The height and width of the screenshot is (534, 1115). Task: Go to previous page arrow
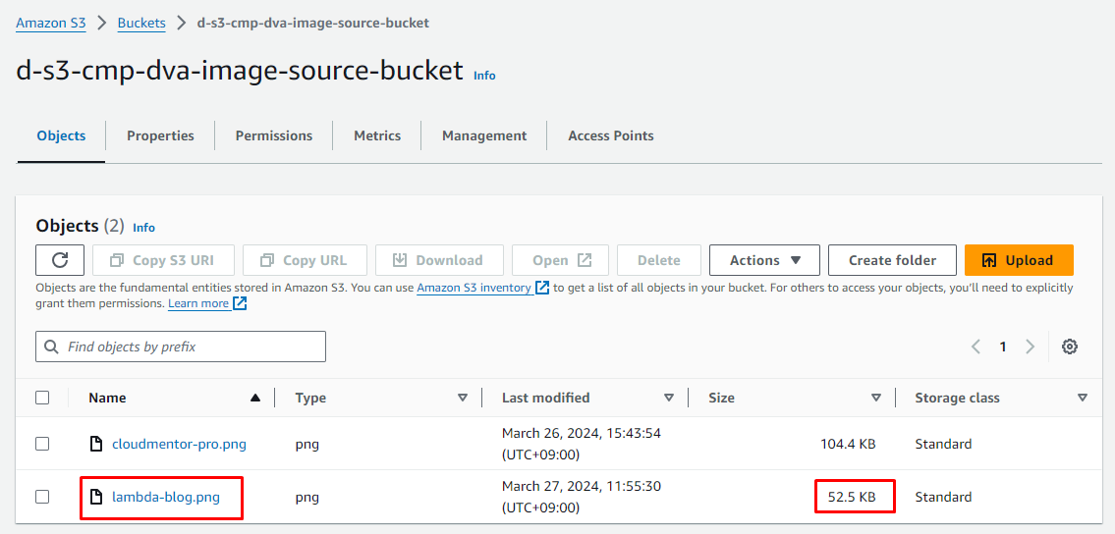(x=976, y=347)
